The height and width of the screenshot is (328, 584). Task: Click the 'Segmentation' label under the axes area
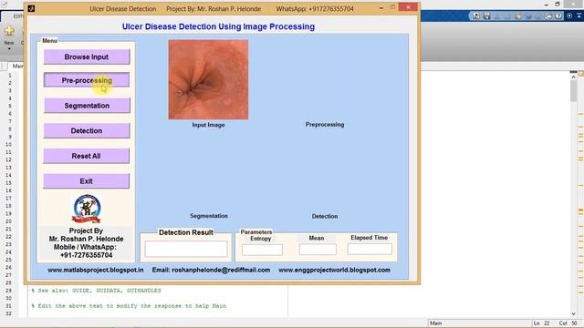click(x=209, y=216)
